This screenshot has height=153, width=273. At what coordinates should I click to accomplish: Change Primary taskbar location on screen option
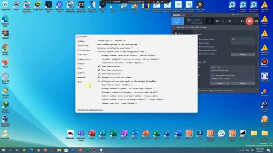click(129, 55)
